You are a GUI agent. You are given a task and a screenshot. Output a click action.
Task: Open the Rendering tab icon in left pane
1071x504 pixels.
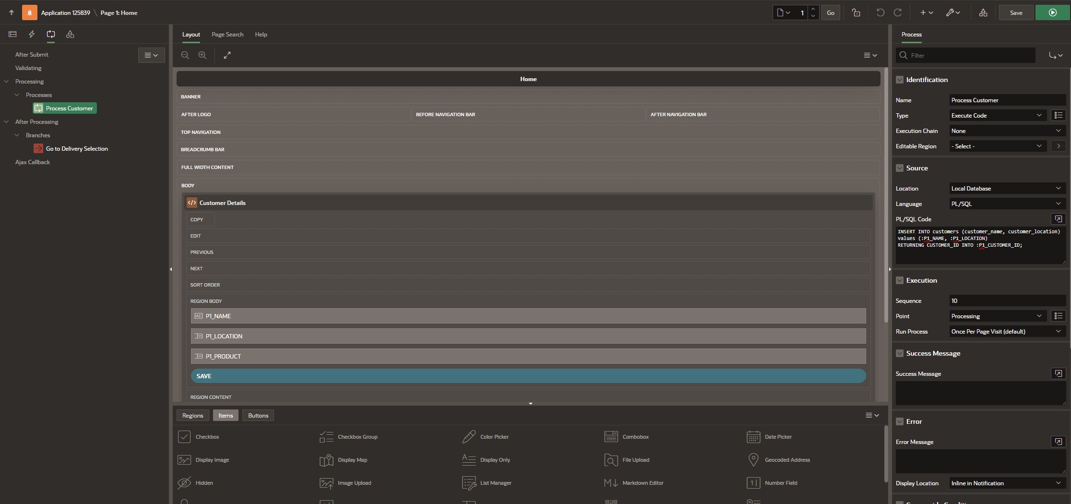pos(12,34)
